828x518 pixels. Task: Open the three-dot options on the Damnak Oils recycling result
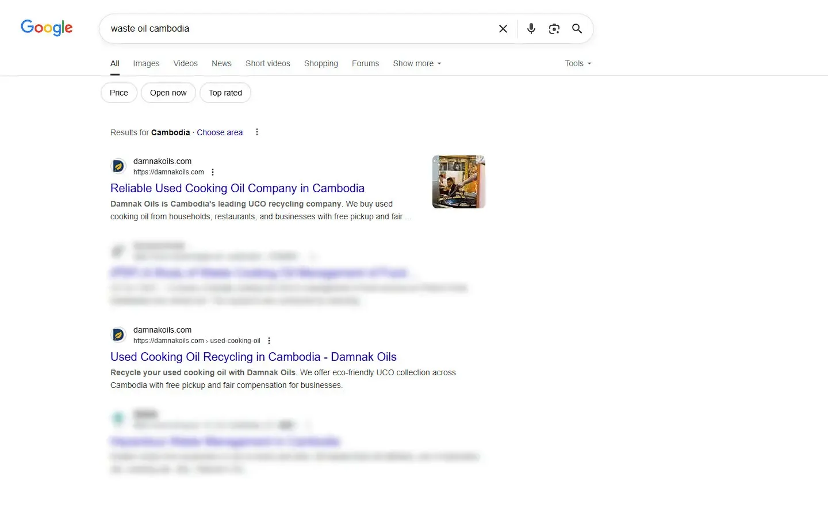(269, 340)
